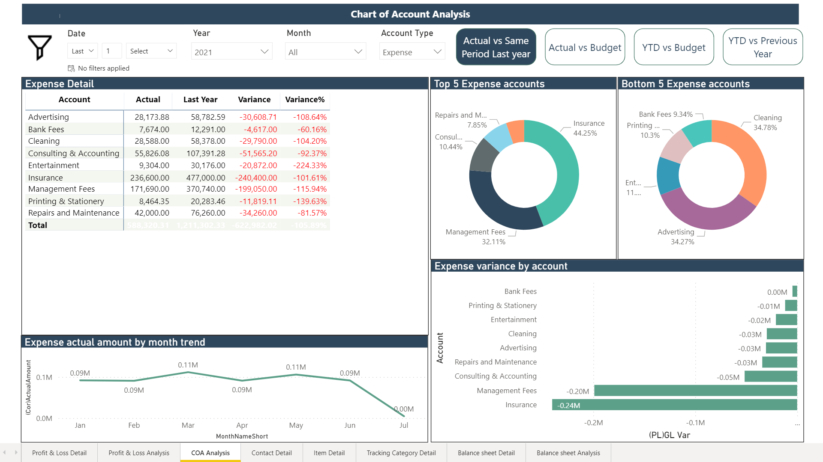Sort by the Account column header
This screenshot has width=823, height=462.
tap(75, 100)
